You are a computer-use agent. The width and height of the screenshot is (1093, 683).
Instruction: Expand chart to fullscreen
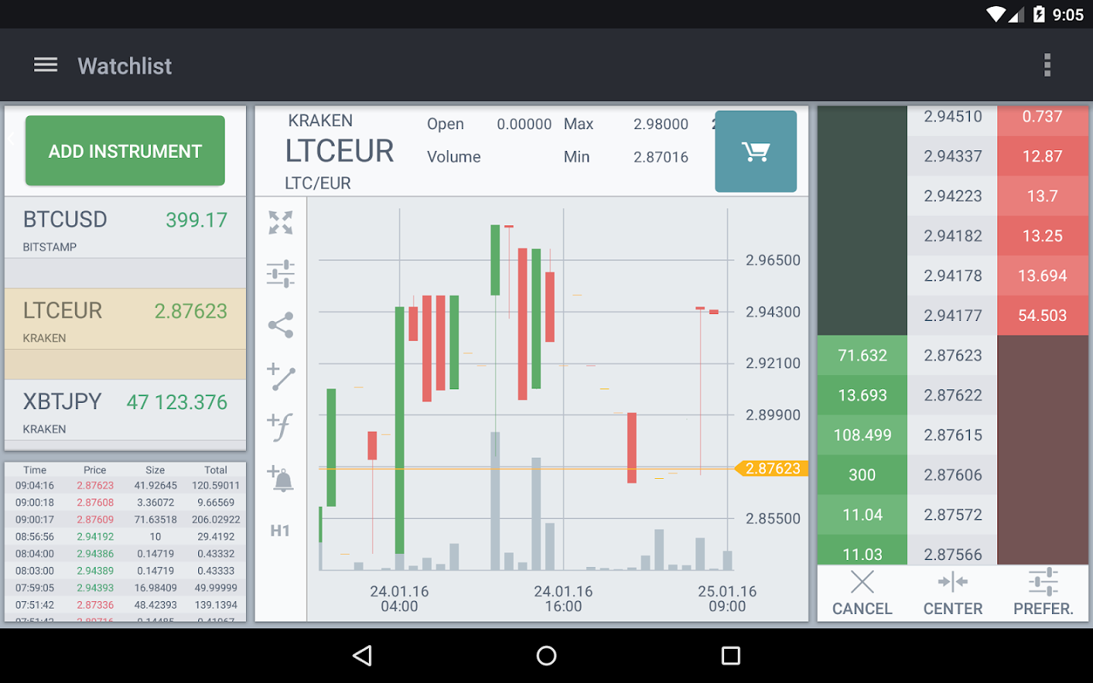(x=281, y=222)
